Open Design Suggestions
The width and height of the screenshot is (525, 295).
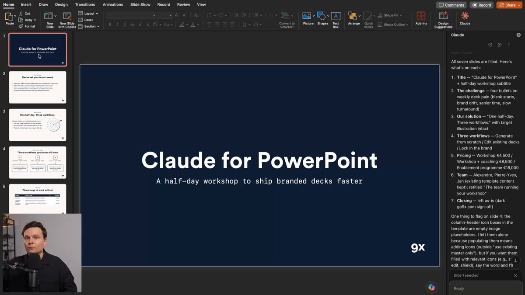pyautogui.click(x=443, y=20)
